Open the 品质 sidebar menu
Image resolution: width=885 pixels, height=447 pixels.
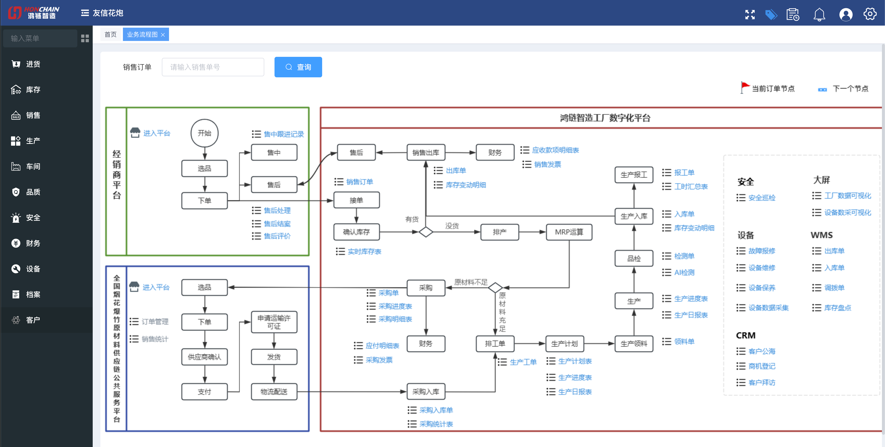tap(46, 192)
